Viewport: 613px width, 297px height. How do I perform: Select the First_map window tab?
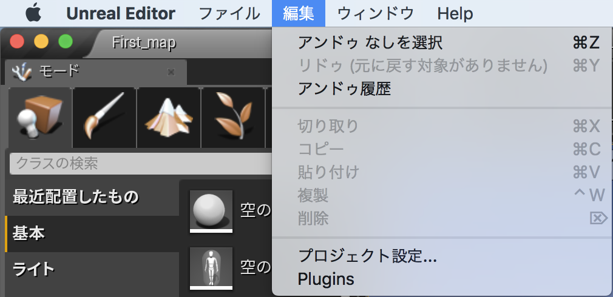pyautogui.click(x=144, y=42)
